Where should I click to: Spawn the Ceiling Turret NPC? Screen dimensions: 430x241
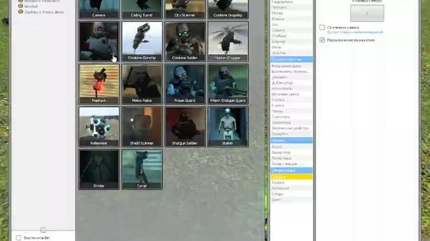pyautogui.click(x=142, y=9)
